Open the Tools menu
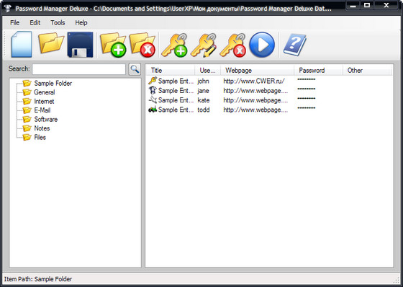This screenshot has height=287, width=403. click(58, 22)
